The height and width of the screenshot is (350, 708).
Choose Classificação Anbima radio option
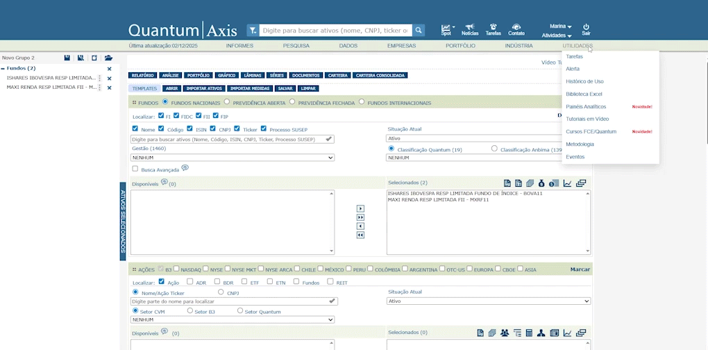pos(494,149)
